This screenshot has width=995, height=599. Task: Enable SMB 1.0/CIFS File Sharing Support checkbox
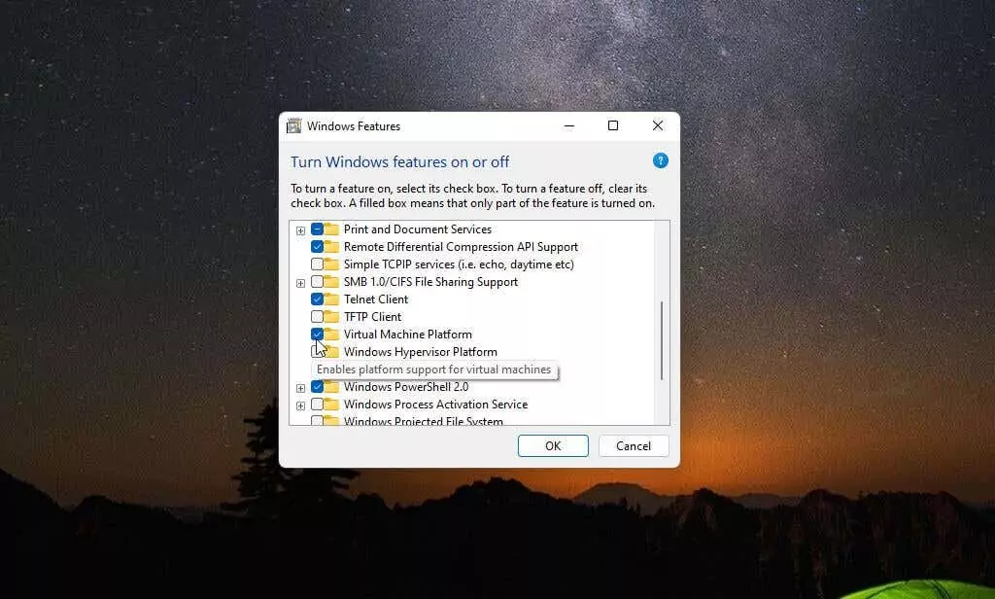(x=318, y=281)
